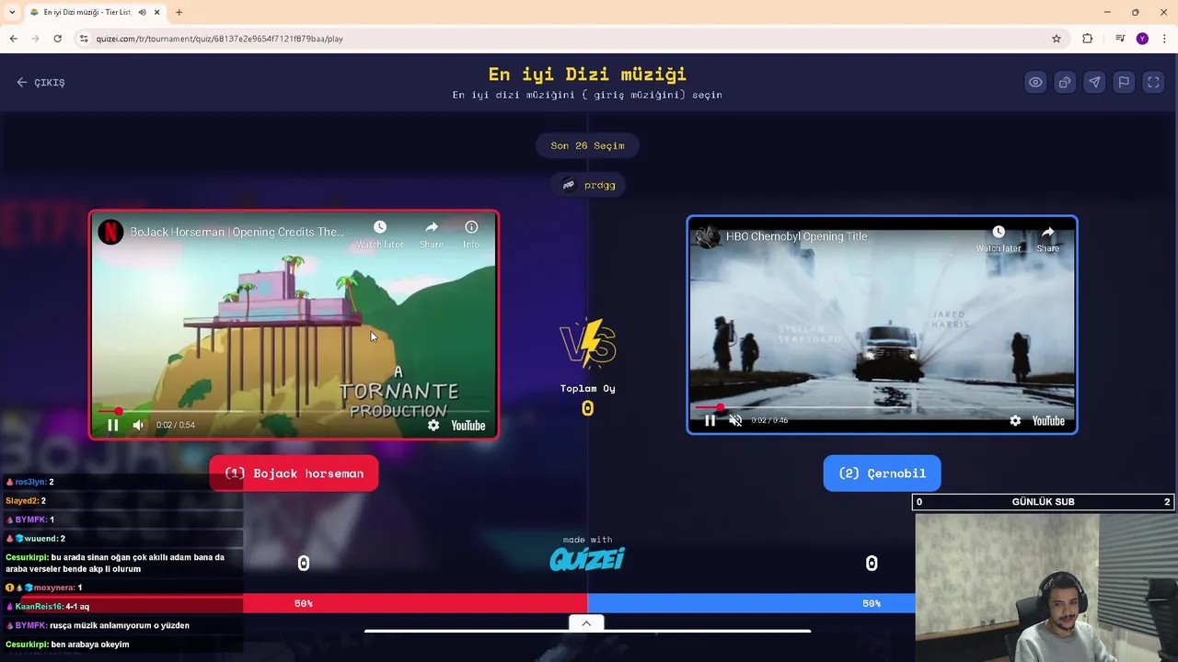Screen dimensions: 1178x662
Task: Click the Toplam Oy vote count
Action: click(x=587, y=408)
